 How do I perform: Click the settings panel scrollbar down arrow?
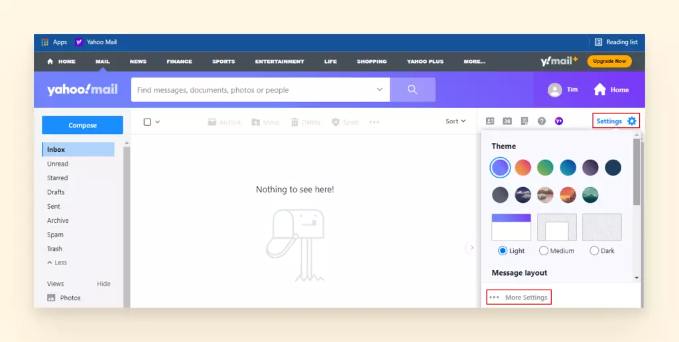click(636, 278)
